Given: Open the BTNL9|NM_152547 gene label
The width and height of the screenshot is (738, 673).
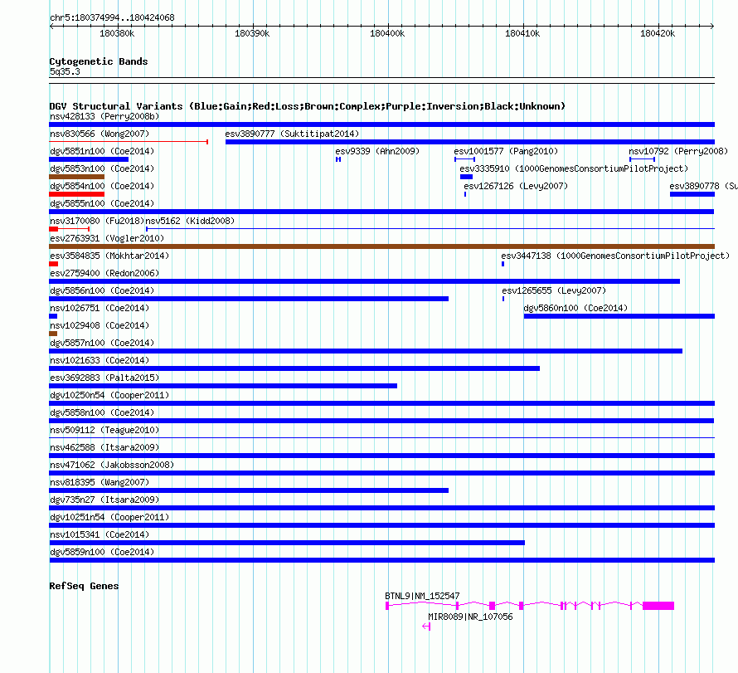Looking at the screenshot, I should 422,596.
